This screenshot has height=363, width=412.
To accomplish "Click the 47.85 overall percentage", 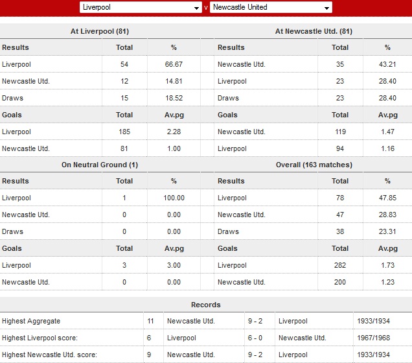I will tap(387, 198).
